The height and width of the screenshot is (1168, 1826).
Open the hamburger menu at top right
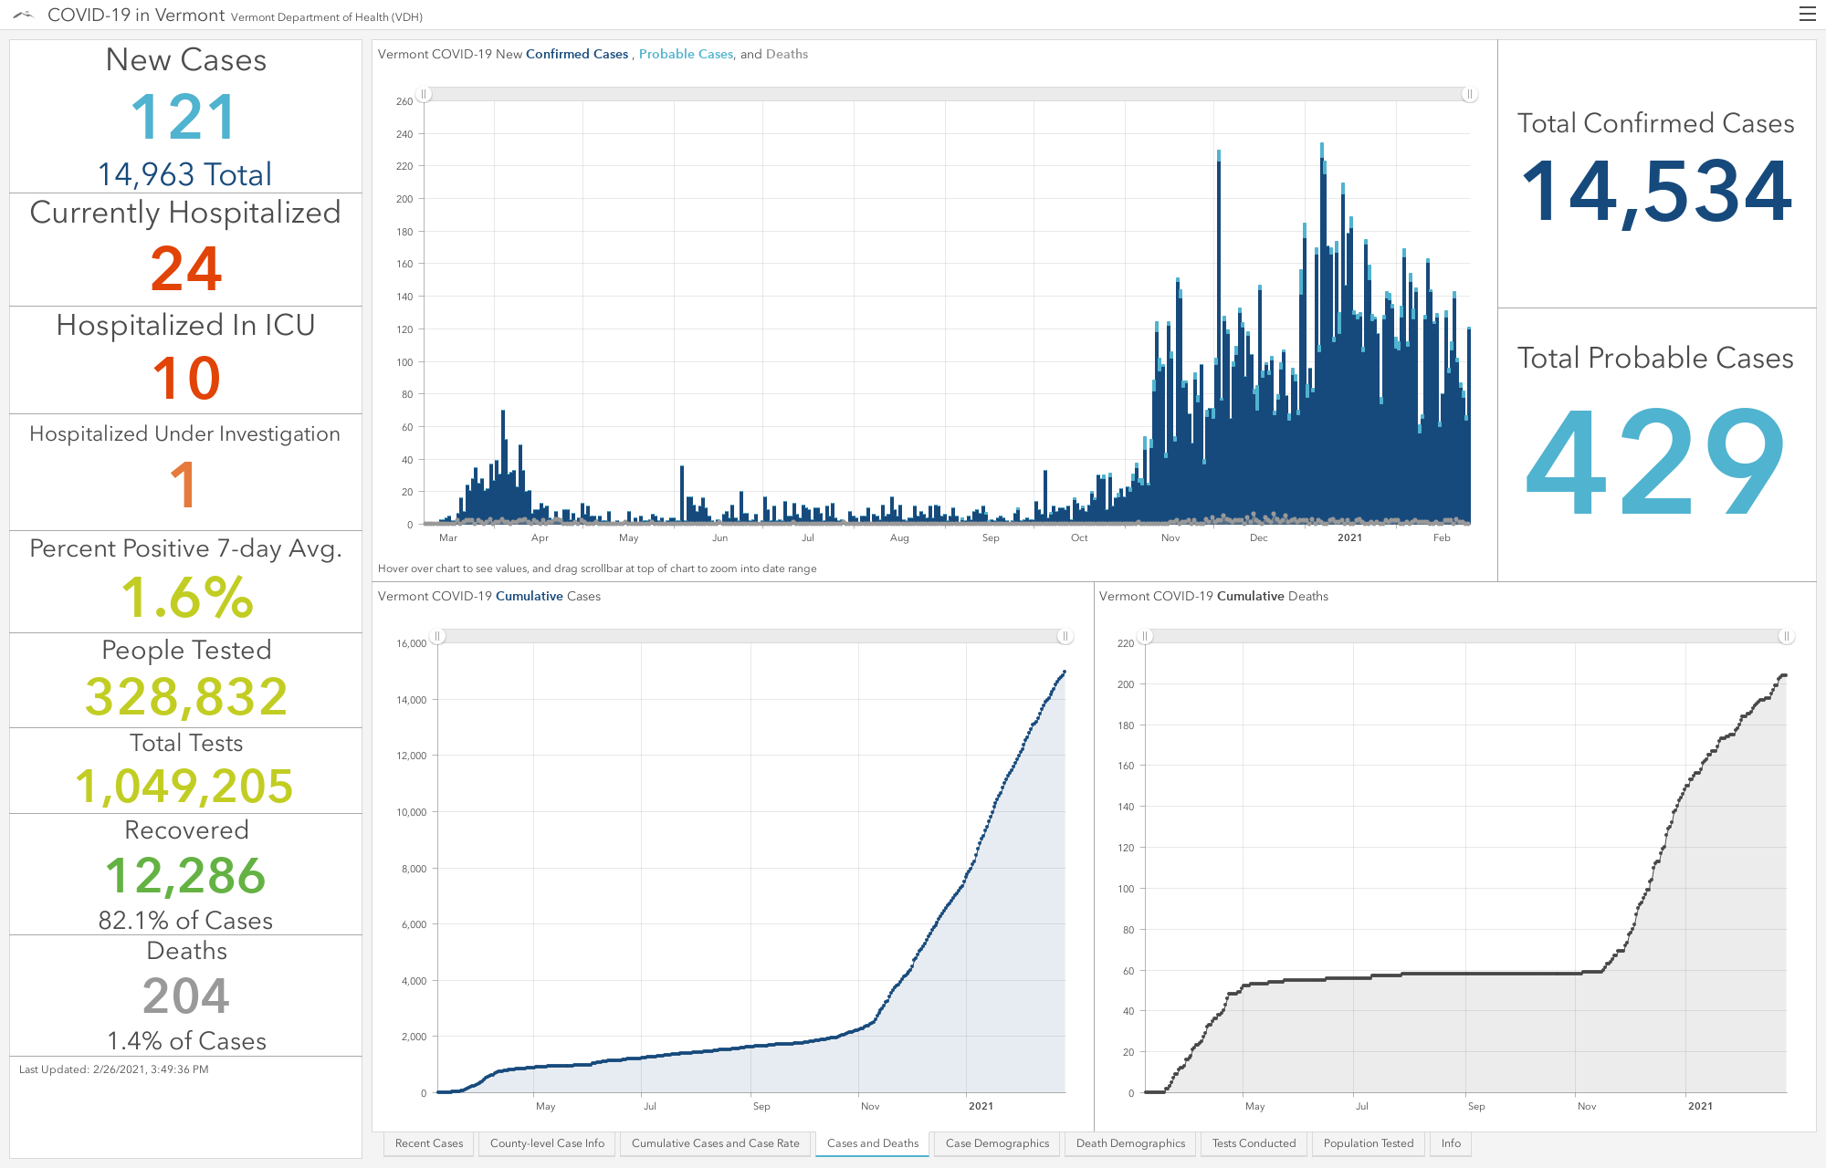click(1807, 14)
